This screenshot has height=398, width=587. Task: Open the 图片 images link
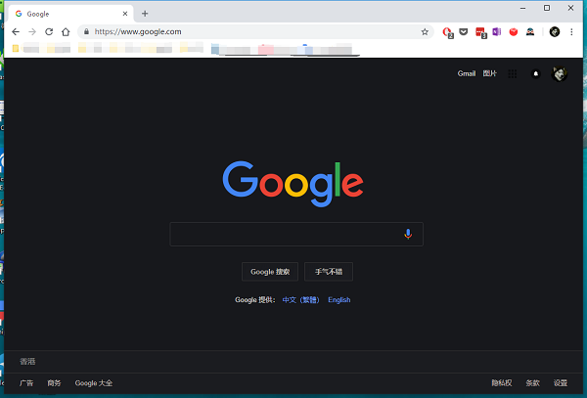[490, 73]
